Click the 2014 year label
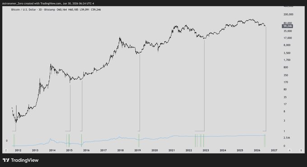This screenshot has width=307, height=167. coord(52,150)
